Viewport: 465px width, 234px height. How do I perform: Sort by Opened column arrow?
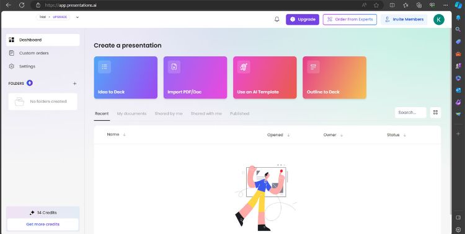click(x=288, y=135)
